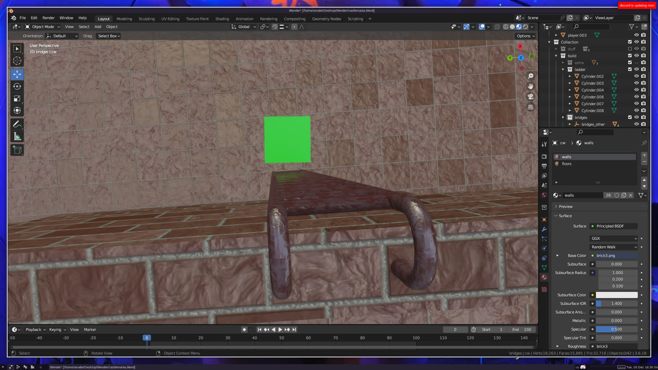Click the Options button in viewport
658x370 pixels.
tap(525, 36)
